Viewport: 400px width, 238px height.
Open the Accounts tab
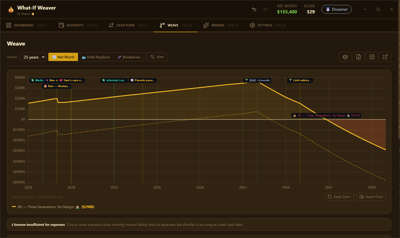pos(78,25)
